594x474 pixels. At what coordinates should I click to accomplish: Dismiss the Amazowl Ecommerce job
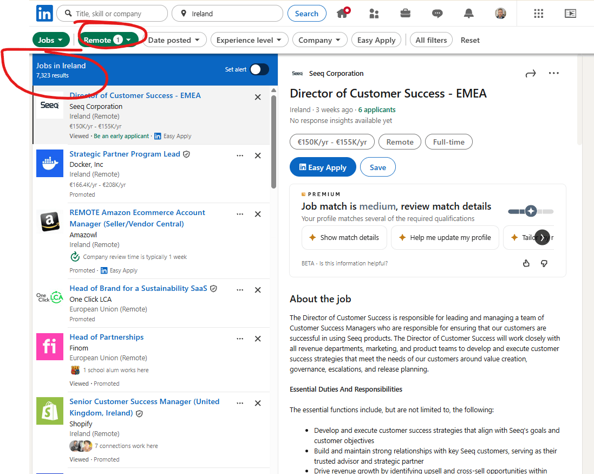[258, 214]
